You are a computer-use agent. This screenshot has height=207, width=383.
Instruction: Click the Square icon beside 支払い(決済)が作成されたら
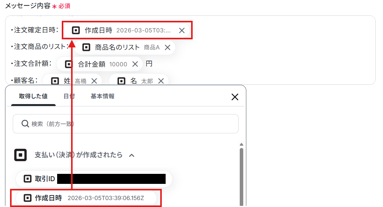point(20,155)
